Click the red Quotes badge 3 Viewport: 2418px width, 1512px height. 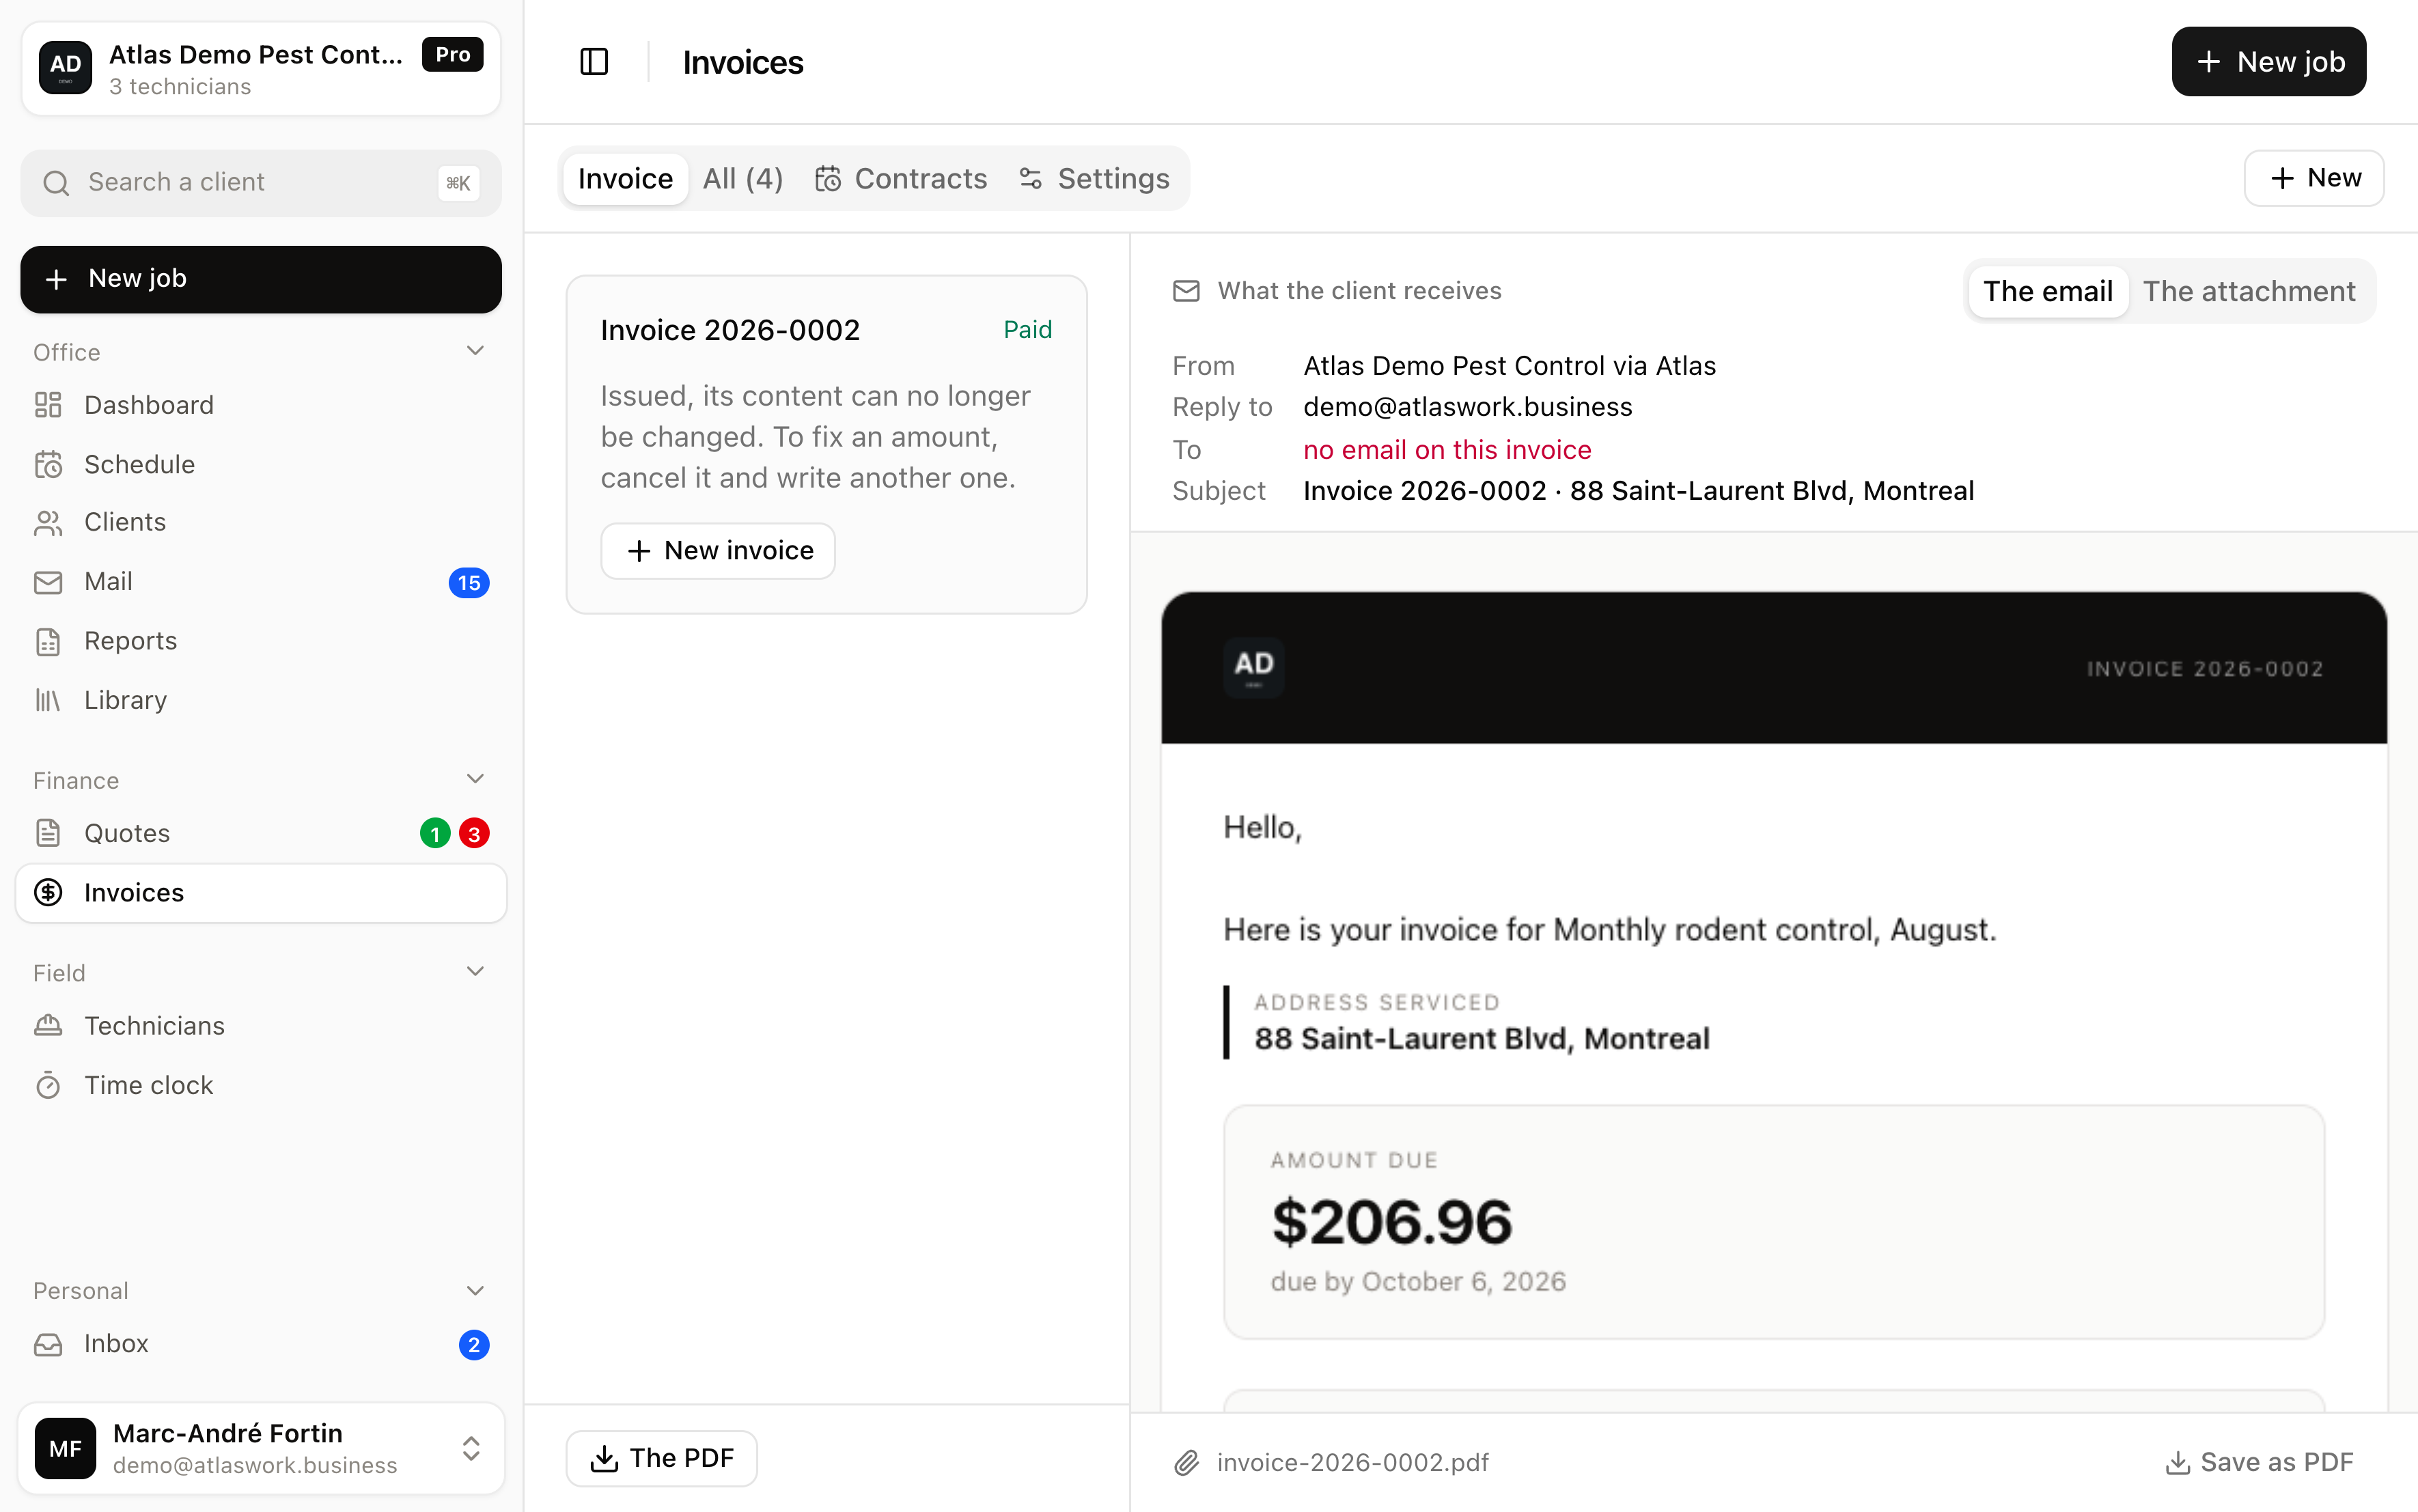[x=474, y=833]
